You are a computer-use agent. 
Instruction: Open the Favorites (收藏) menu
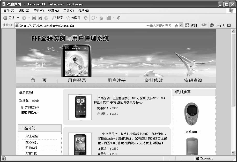tap(54, 10)
